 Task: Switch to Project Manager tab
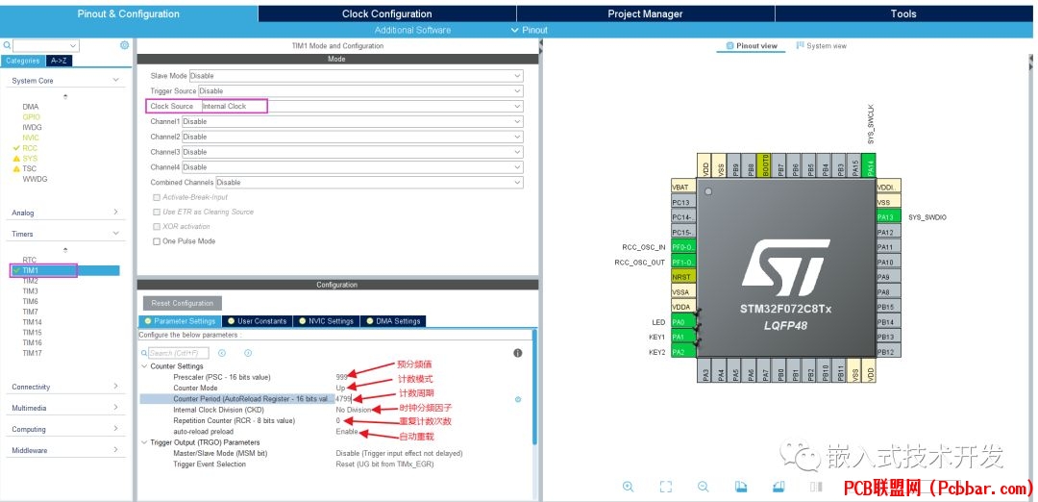(646, 13)
